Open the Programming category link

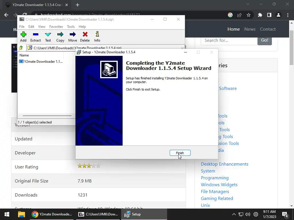tap(215, 178)
